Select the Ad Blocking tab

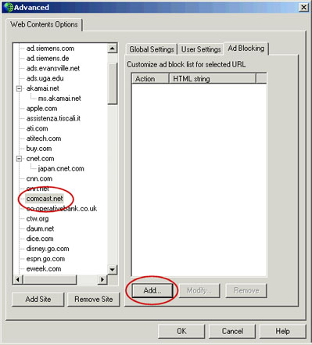246,49
